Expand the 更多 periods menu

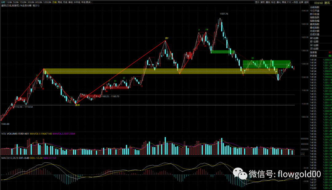pyautogui.click(x=89, y=2)
